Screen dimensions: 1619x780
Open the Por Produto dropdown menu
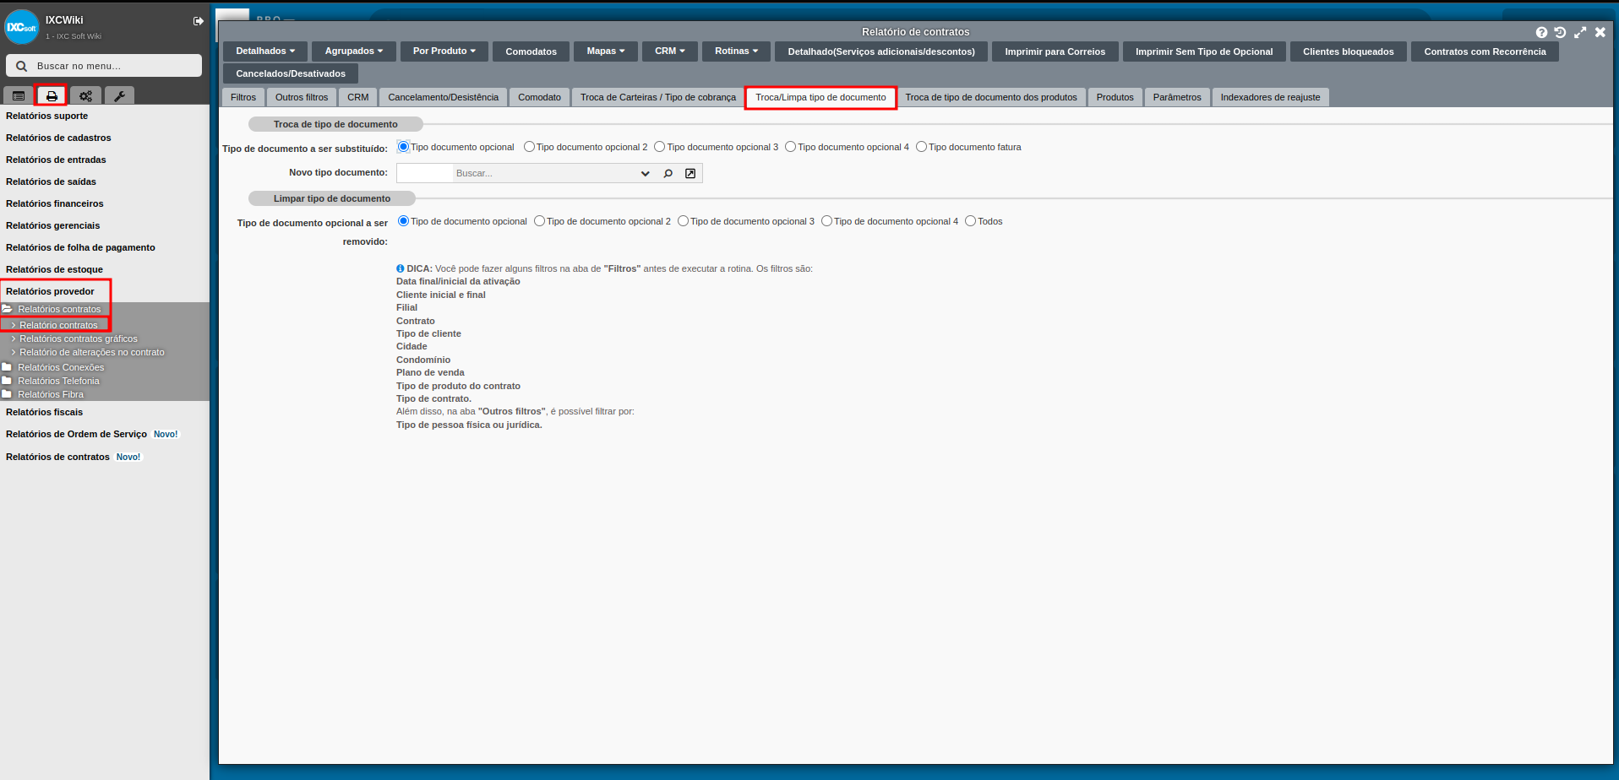pyautogui.click(x=444, y=51)
